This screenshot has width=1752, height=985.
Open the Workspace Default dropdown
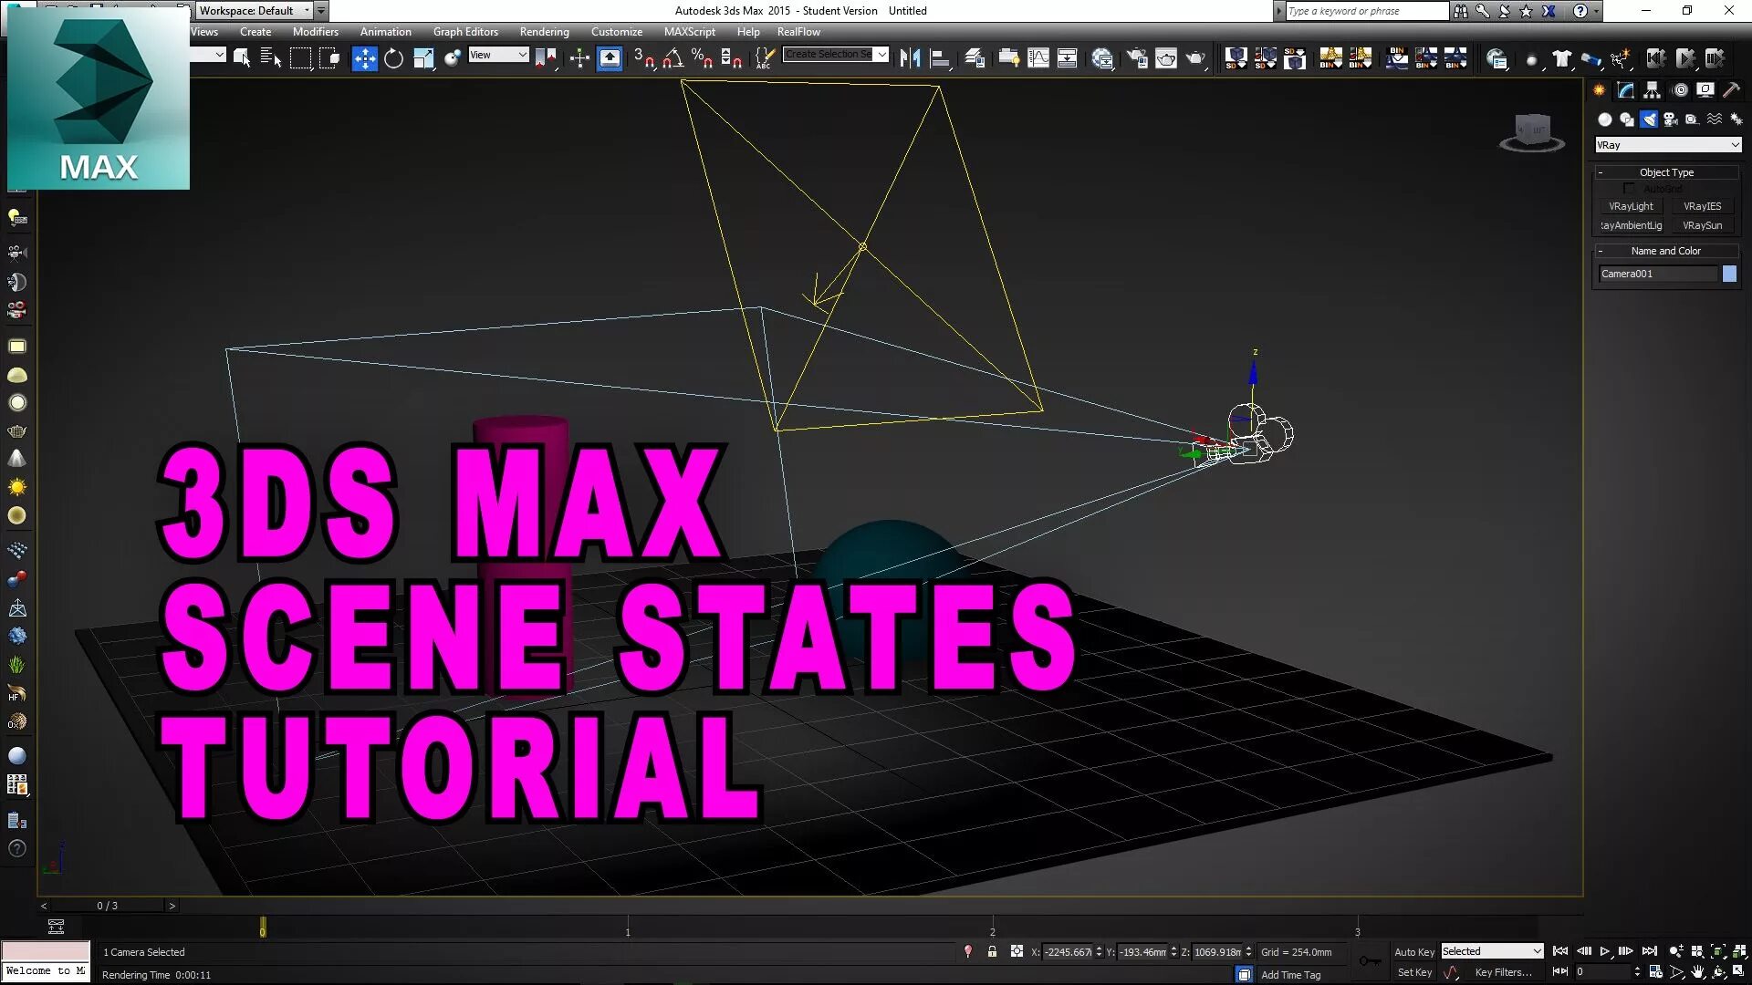255,11
